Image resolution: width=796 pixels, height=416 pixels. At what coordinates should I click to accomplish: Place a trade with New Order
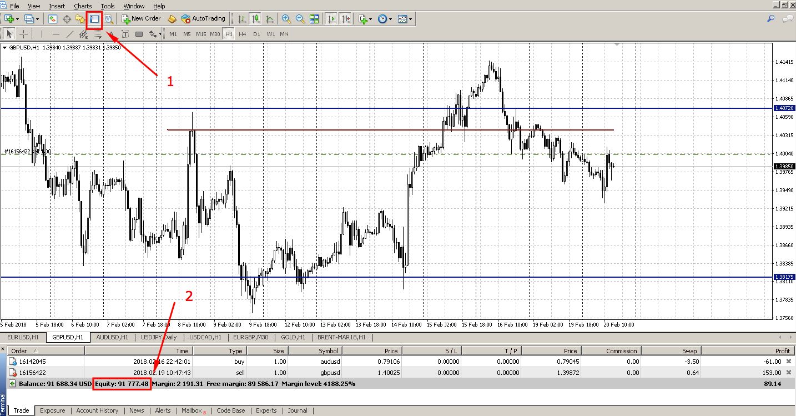[141, 18]
